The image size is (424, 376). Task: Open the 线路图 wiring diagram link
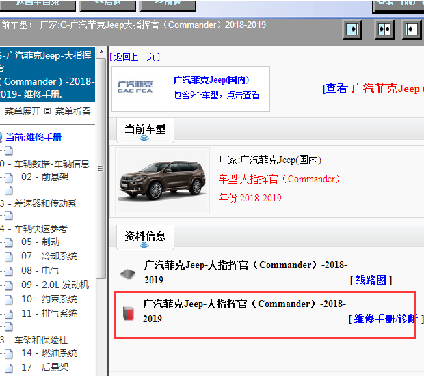[371, 280]
